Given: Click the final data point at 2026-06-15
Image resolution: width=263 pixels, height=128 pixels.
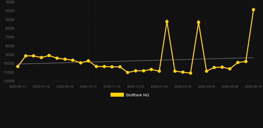Looking at the screenshot, I should (253, 10).
